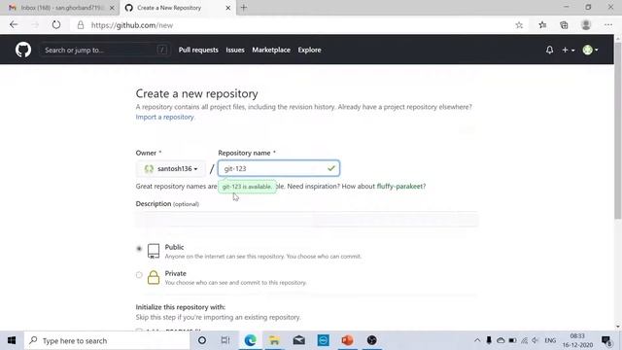Open Cortana circle in taskbar
The height and width of the screenshot is (350, 622).
(x=202, y=340)
